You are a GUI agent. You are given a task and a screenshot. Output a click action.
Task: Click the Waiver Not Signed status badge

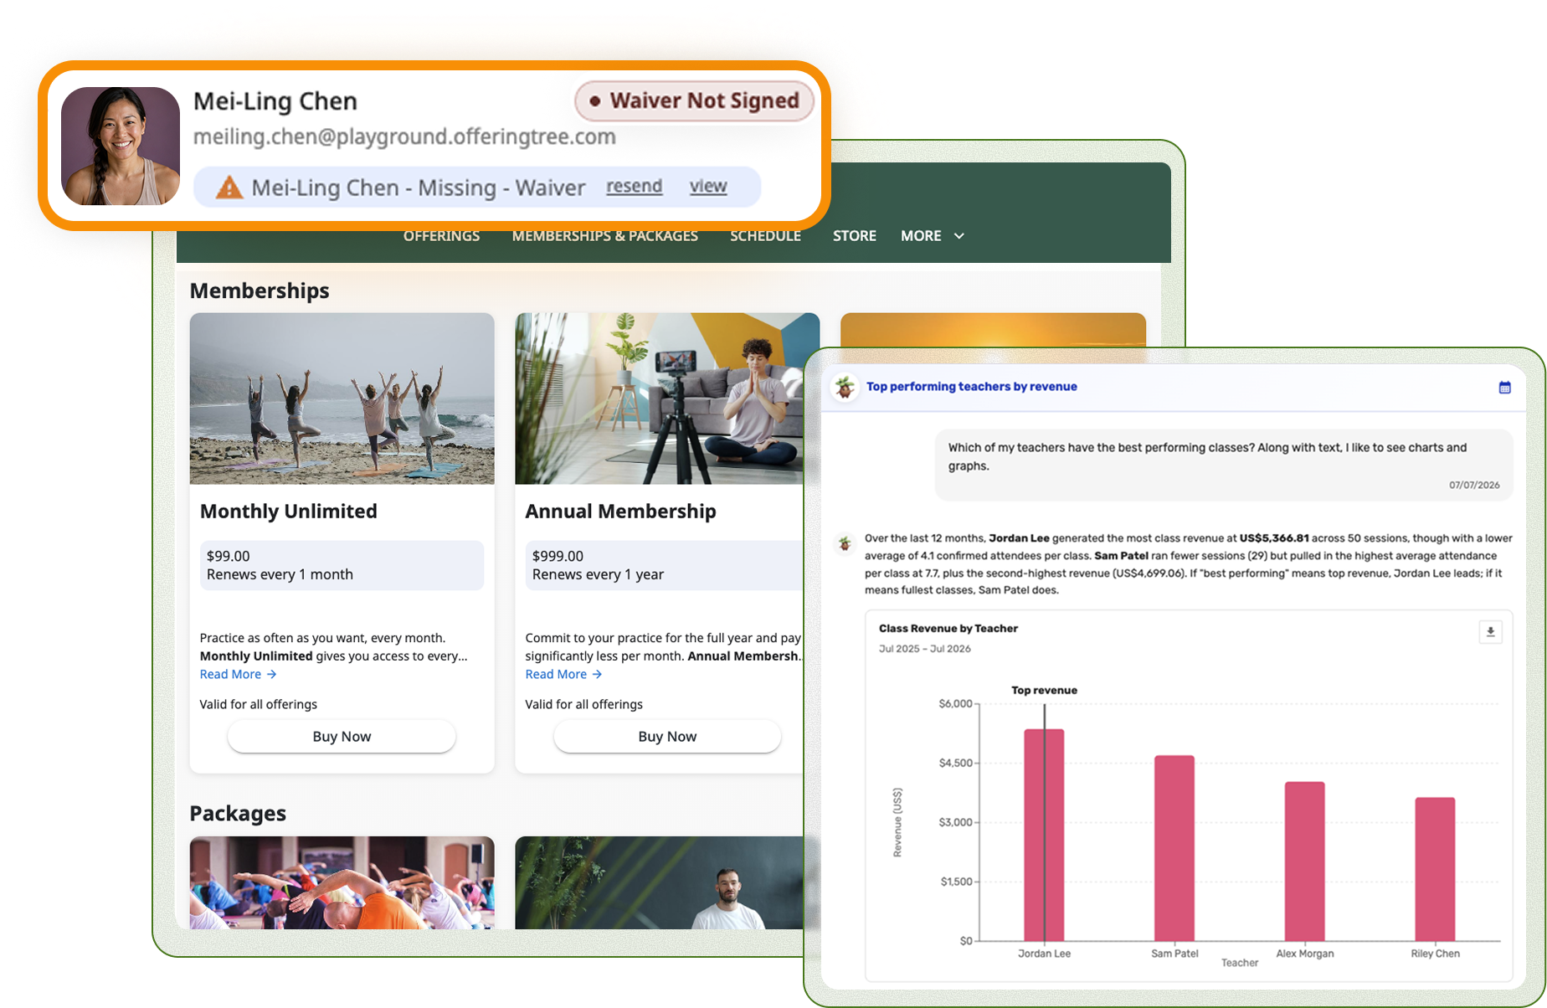tap(694, 101)
